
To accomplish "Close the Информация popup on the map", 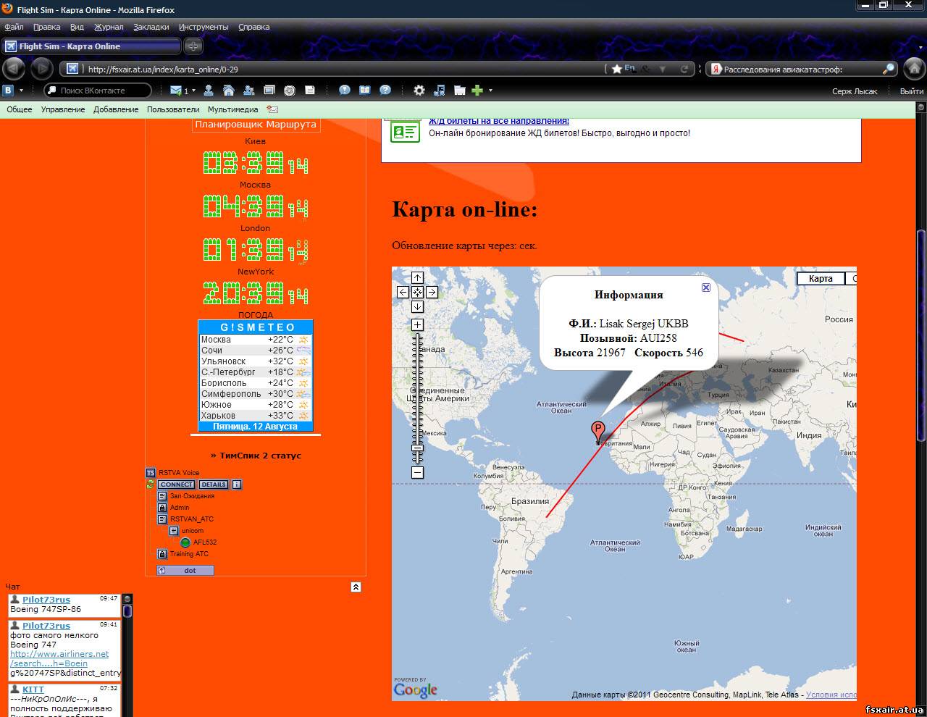I will [706, 288].
